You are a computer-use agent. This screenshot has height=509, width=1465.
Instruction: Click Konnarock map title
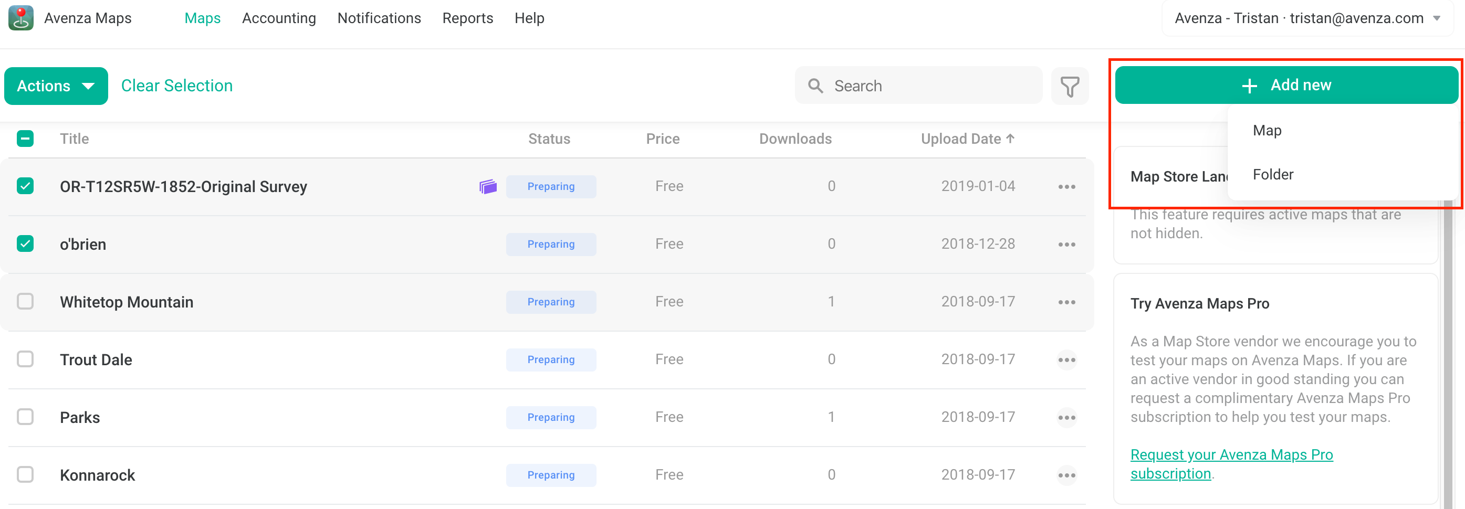97,475
